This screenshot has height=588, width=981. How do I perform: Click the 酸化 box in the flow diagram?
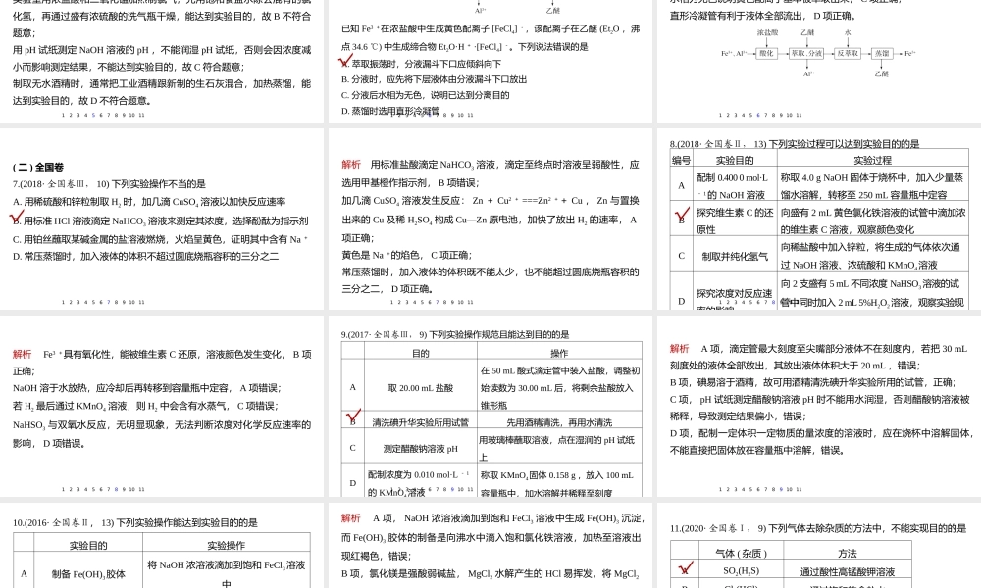click(766, 54)
